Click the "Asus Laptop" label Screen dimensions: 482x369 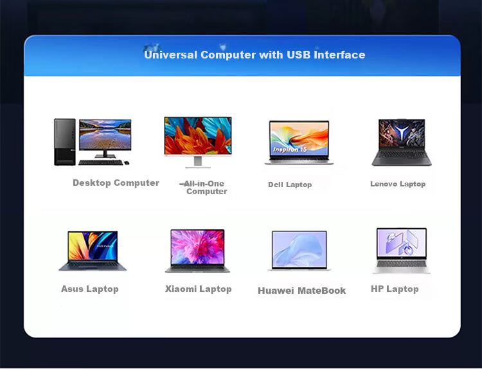pos(90,289)
